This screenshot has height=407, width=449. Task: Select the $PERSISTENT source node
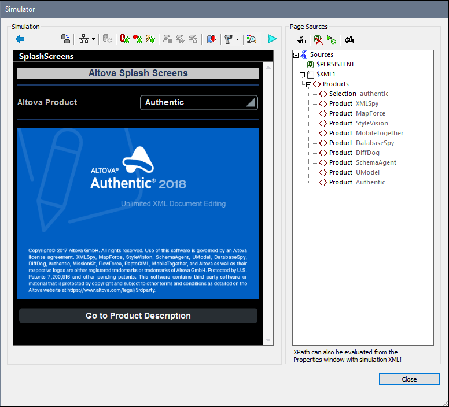coord(335,64)
